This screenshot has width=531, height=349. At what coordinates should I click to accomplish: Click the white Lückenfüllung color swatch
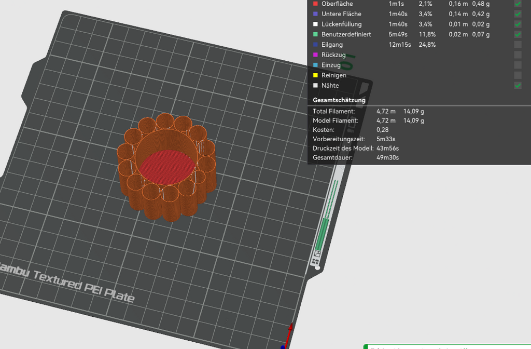click(x=316, y=24)
